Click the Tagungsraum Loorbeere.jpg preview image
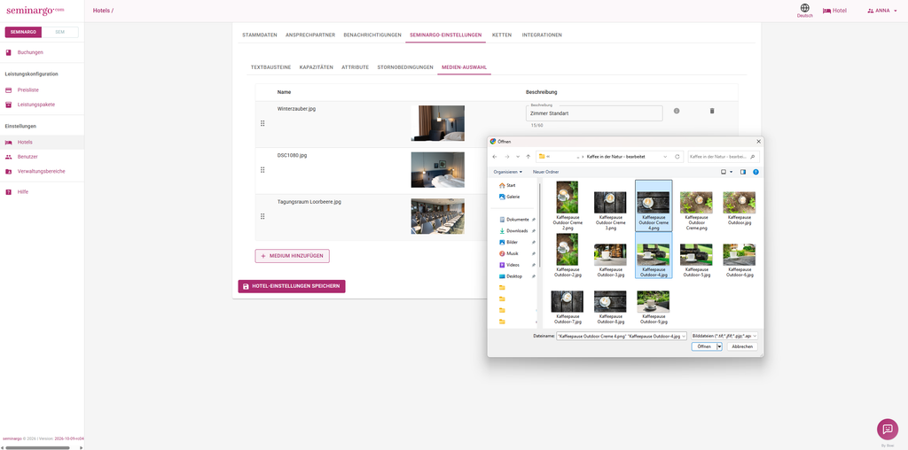Image resolution: width=908 pixels, height=450 pixels. (x=438, y=216)
